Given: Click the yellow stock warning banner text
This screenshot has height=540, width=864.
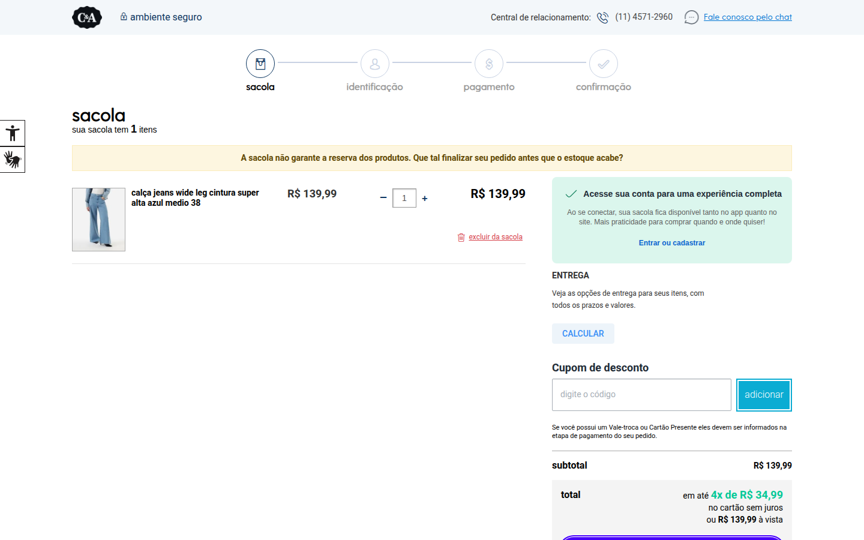Looking at the screenshot, I should (432, 158).
